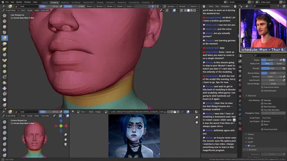The width and height of the screenshot is (287, 161).
Task: Open Sculpt Mode selector in main viewport
Action: (x=10, y=10)
